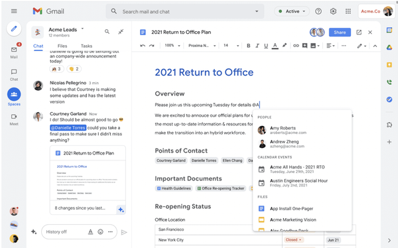Open Settings gear icon
Screen dimensions: 398x248
pos(333,11)
